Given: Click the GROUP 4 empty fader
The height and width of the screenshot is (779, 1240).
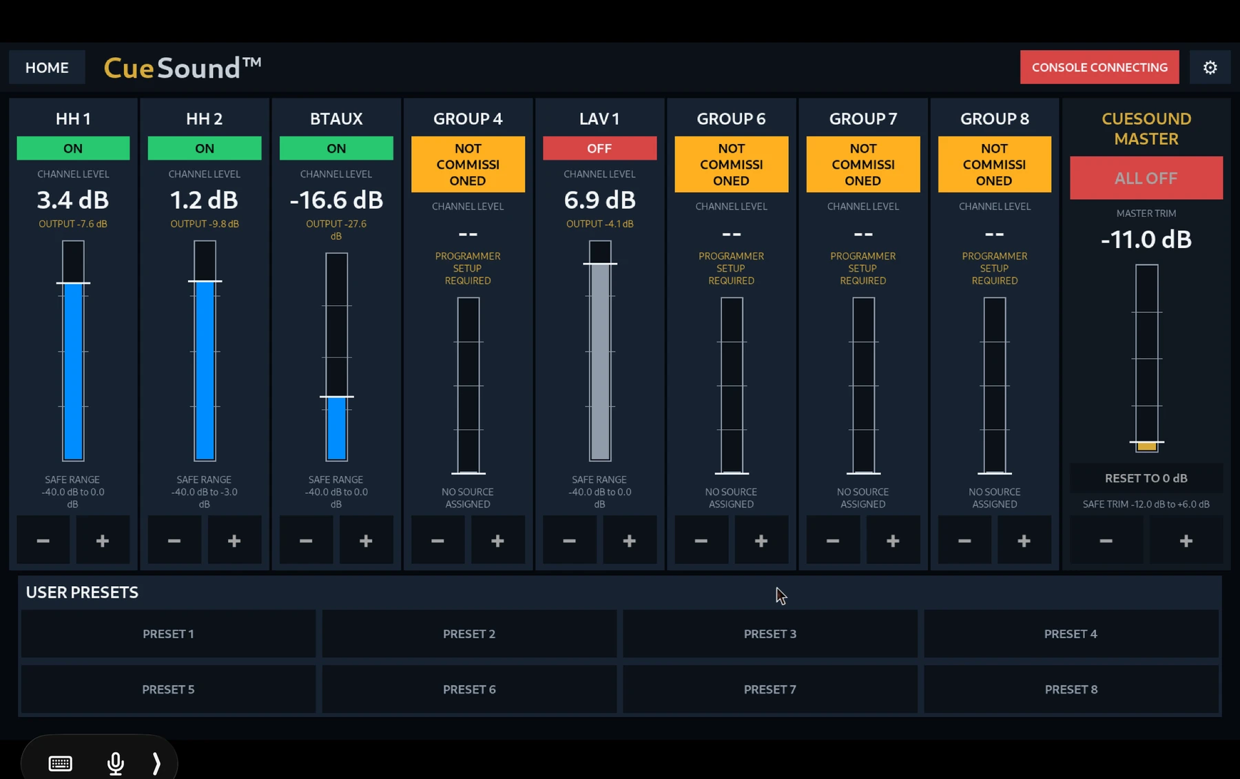Looking at the screenshot, I should [x=468, y=386].
